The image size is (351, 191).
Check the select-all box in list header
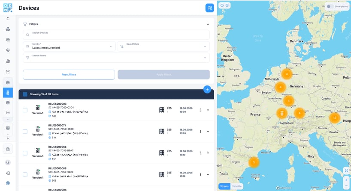pyautogui.click(x=25, y=94)
